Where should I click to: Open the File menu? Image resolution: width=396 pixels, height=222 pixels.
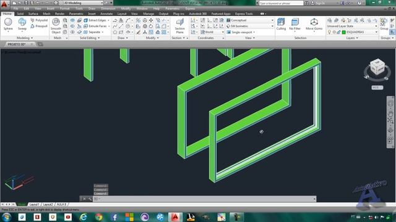(x=15, y=9)
